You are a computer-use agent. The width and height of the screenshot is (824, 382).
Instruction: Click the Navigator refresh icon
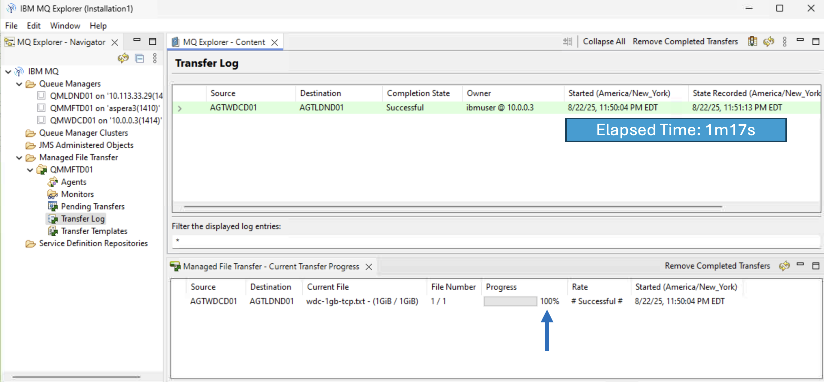123,58
